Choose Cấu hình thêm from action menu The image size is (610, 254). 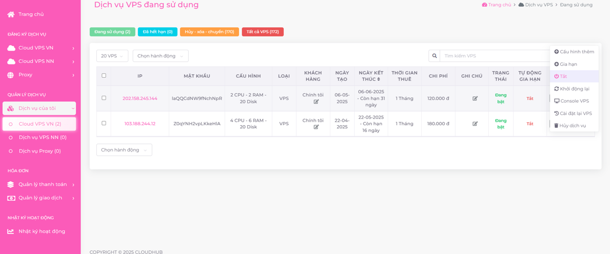574,52
